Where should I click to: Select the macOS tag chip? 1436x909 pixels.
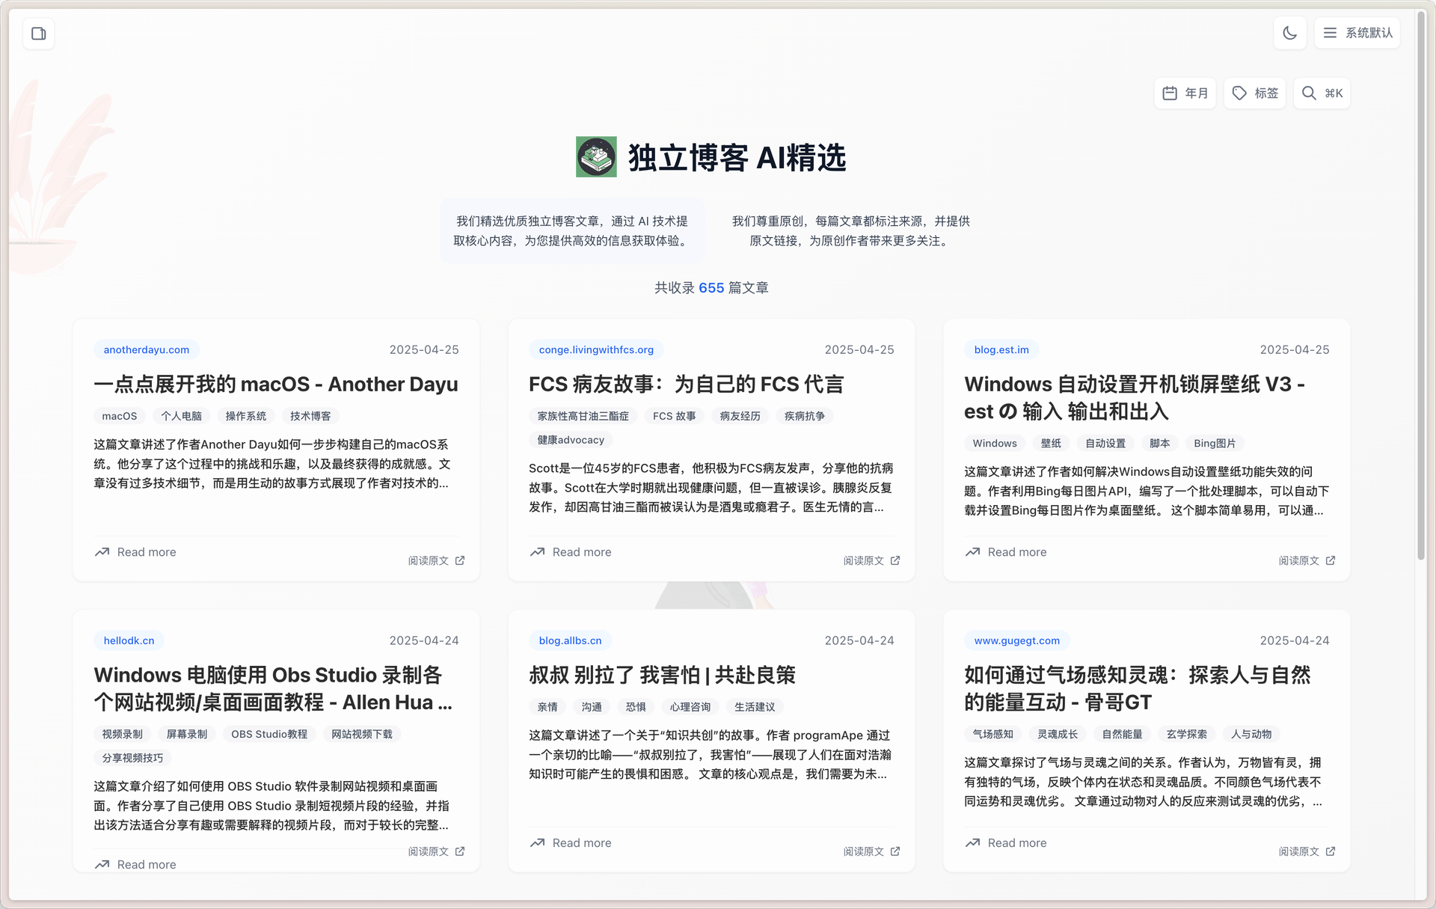coord(120,416)
